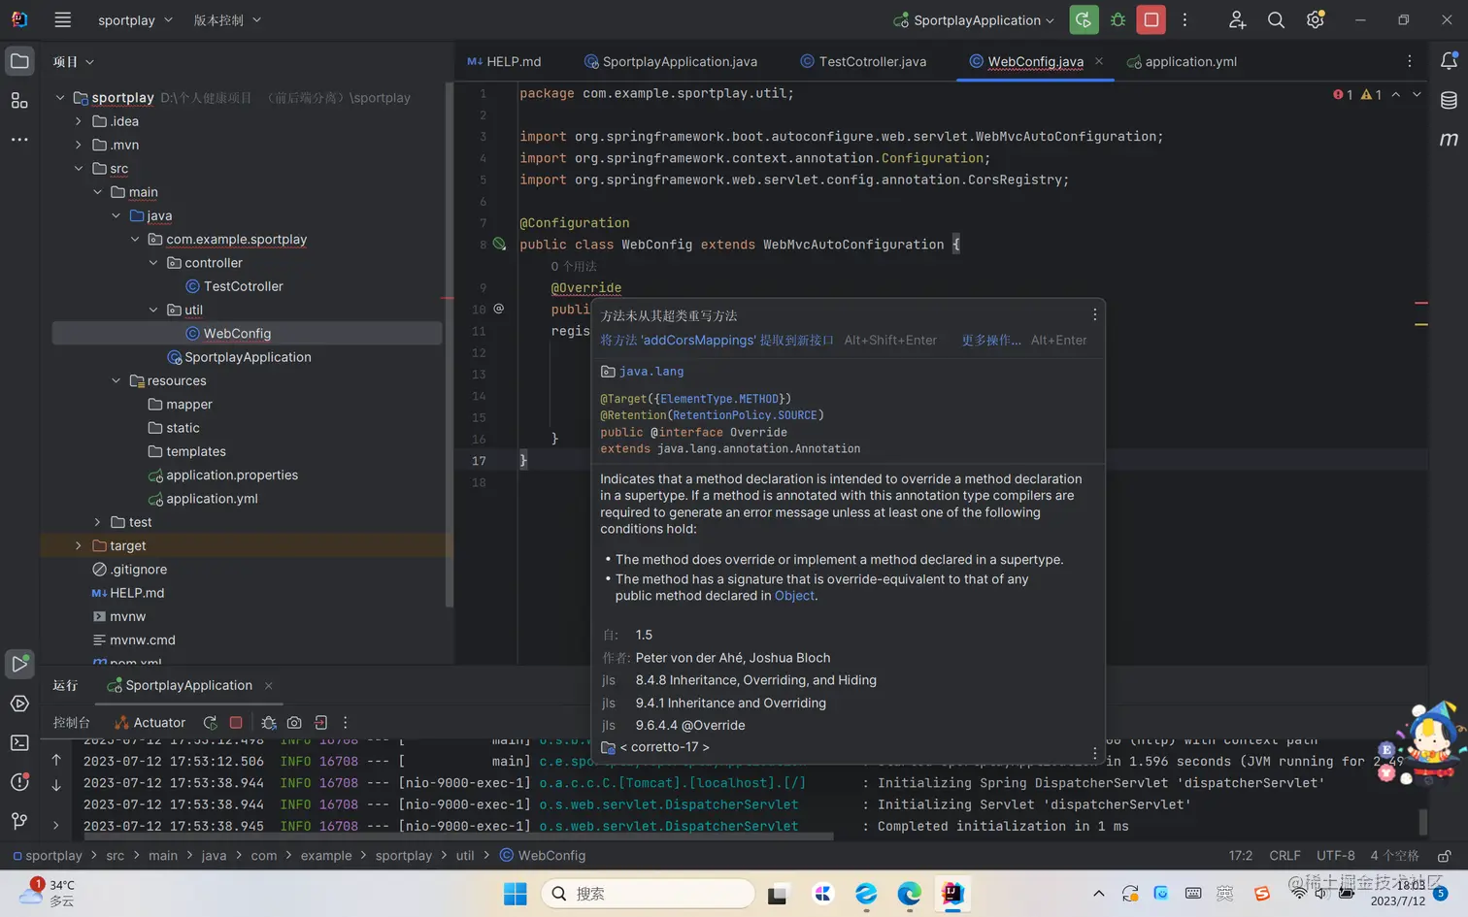Open the Terminal tool window icon

(x=19, y=742)
